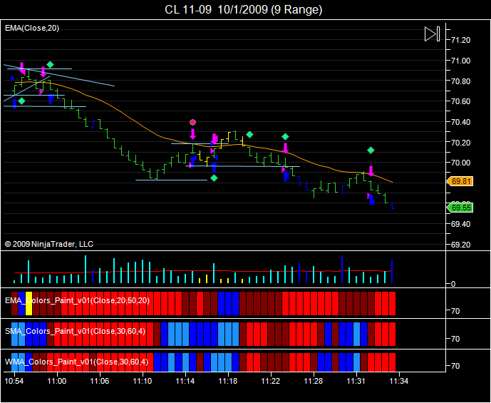Click the 11:06 time axis label
Image resolution: width=491 pixels, height=403 pixels.
(100, 381)
